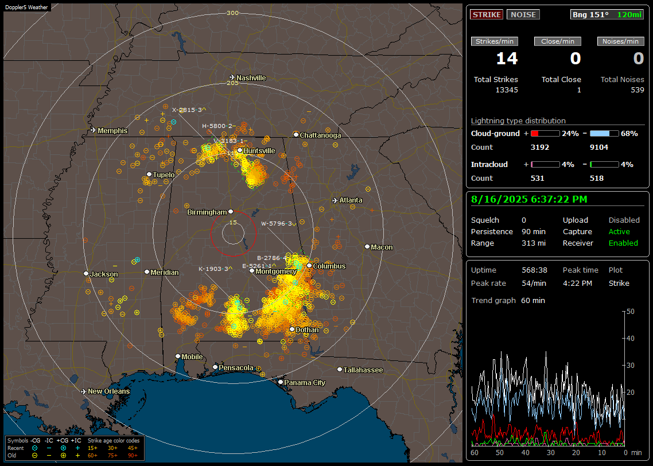Click the Persistence value 90 min
Screen dimensions: 653x466
[x=534, y=231]
